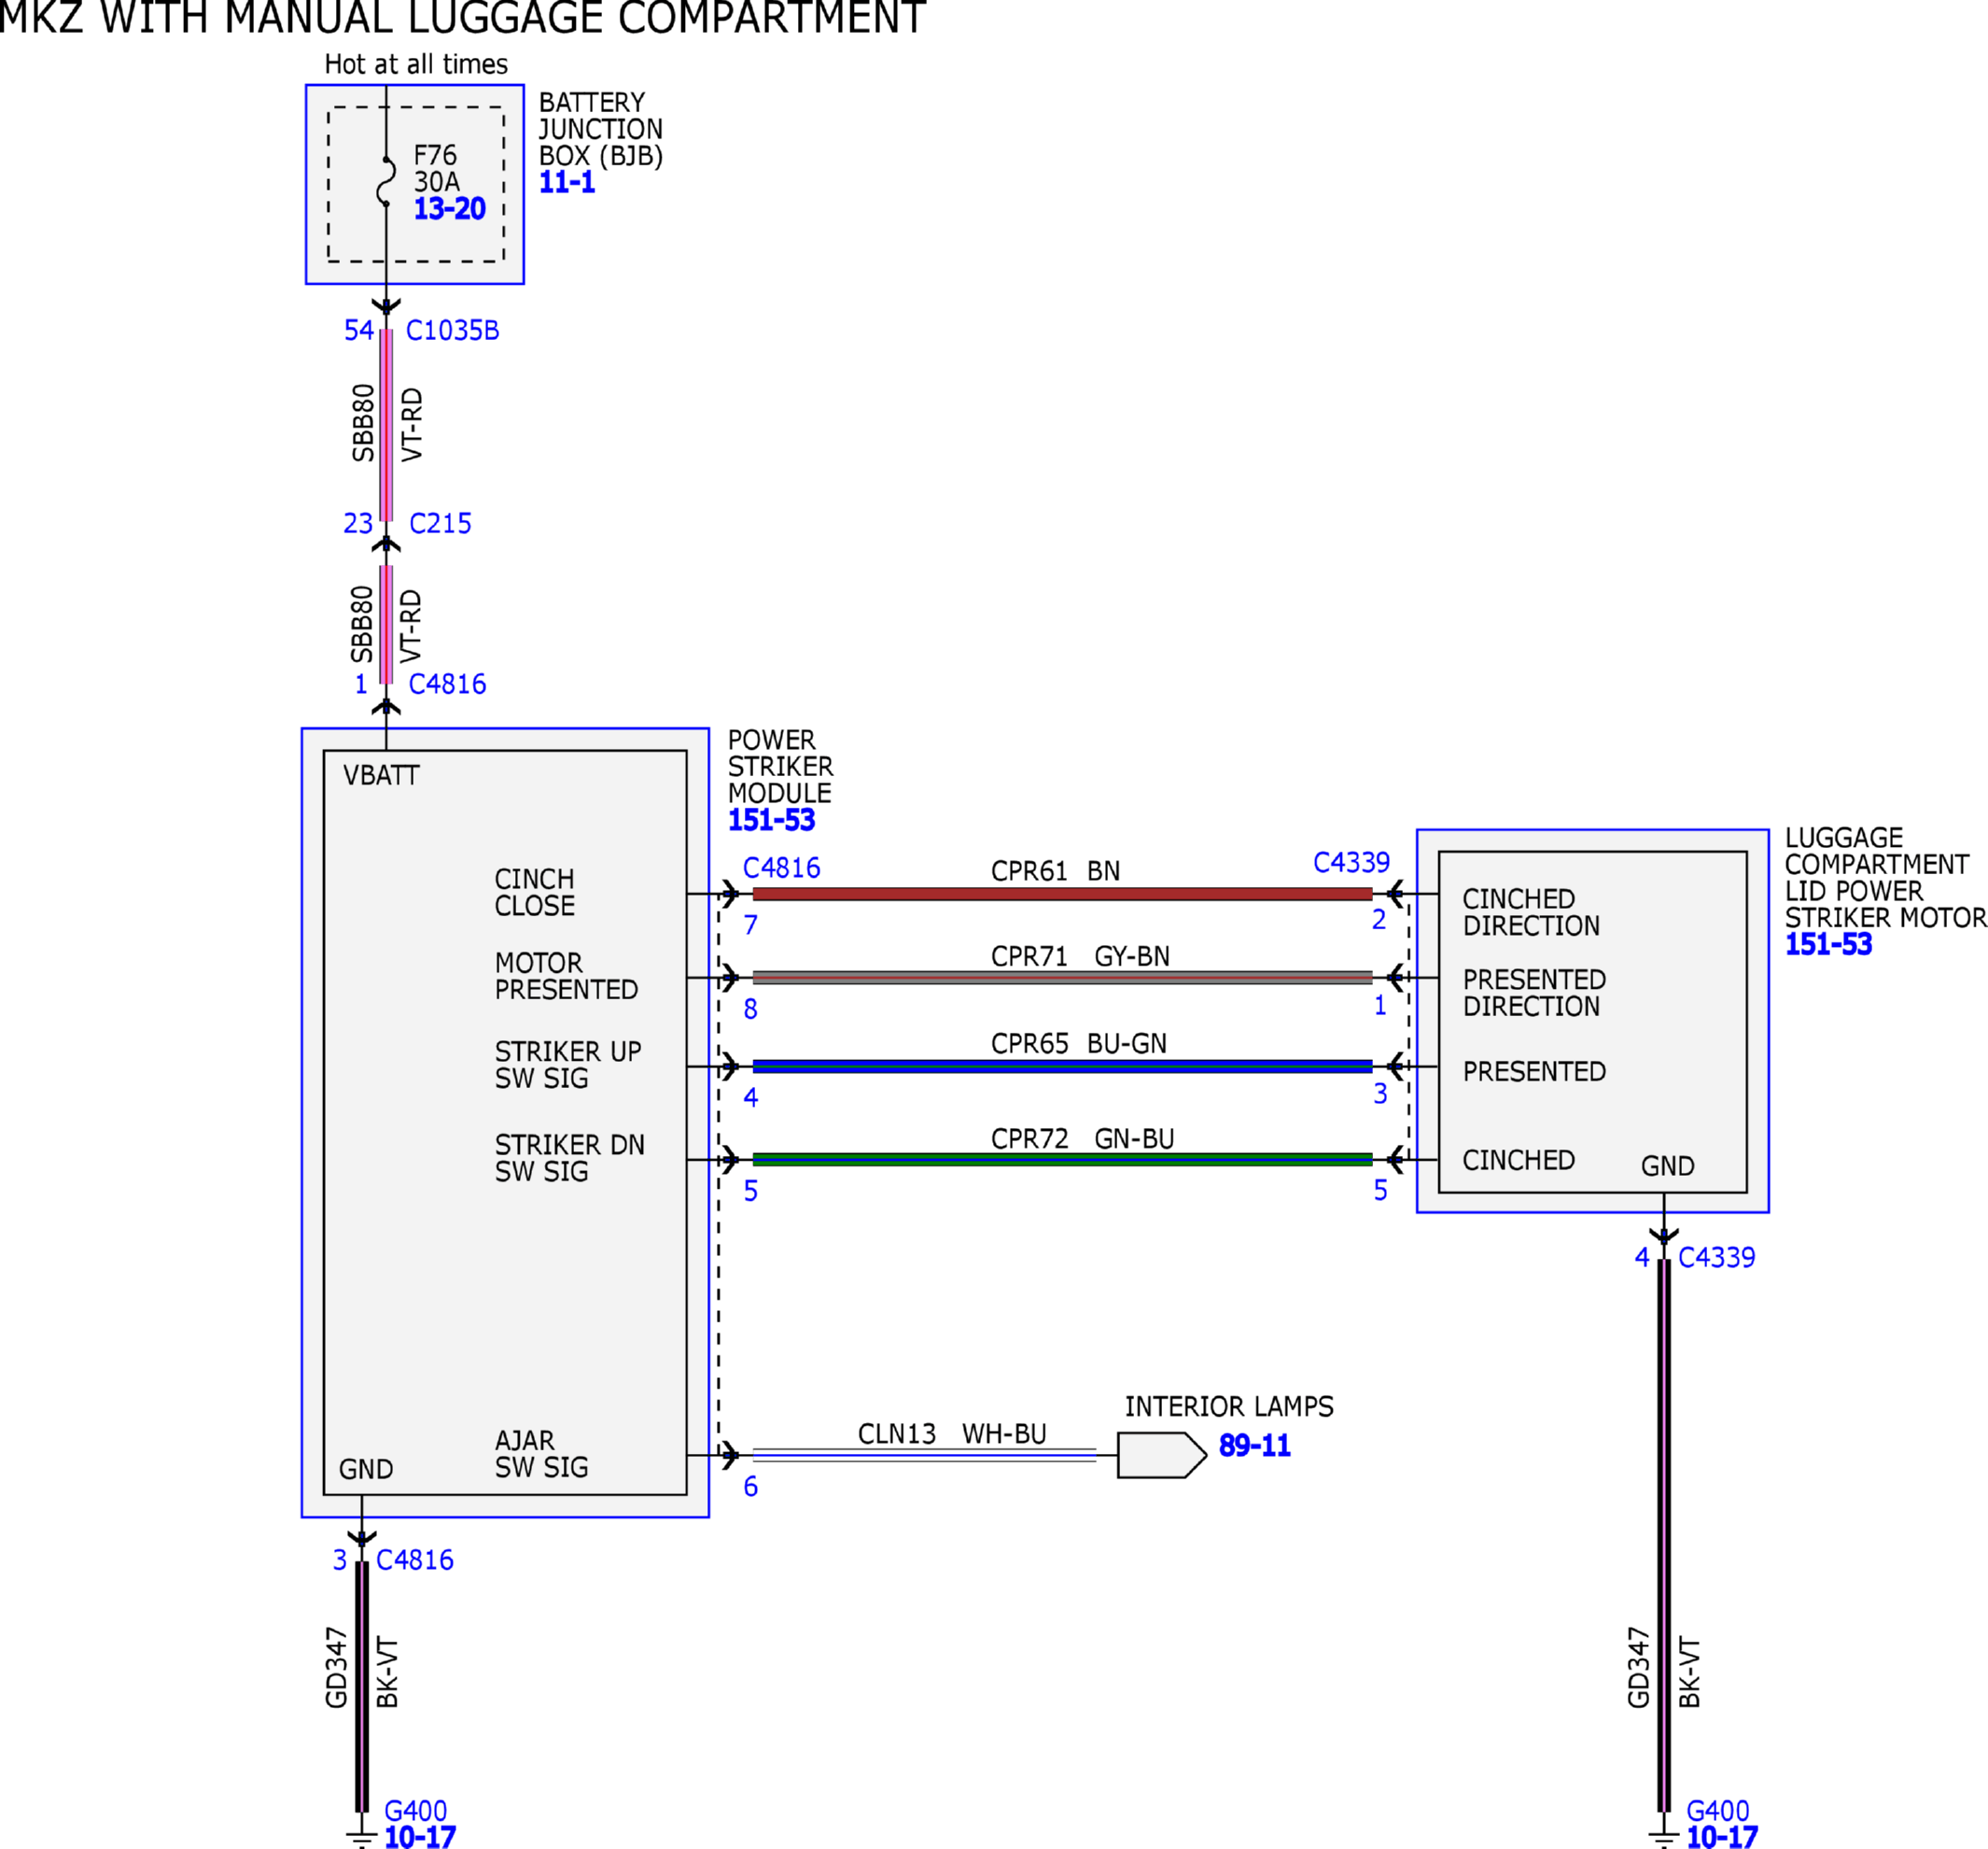Open the 151-53 link under Power Striker Module
The height and width of the screenshot is (1849, 1988).
(771, 820)
